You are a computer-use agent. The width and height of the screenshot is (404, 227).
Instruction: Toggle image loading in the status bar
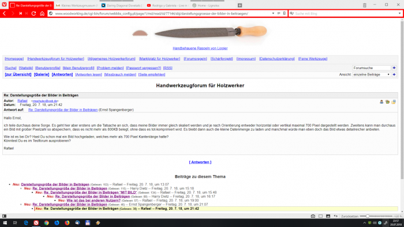328,216
